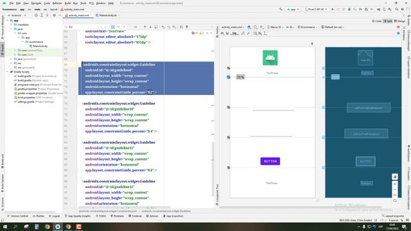Toggle view options eye icon
The image size is (411, 231).
pyautogui.click(x=223, y=33)
